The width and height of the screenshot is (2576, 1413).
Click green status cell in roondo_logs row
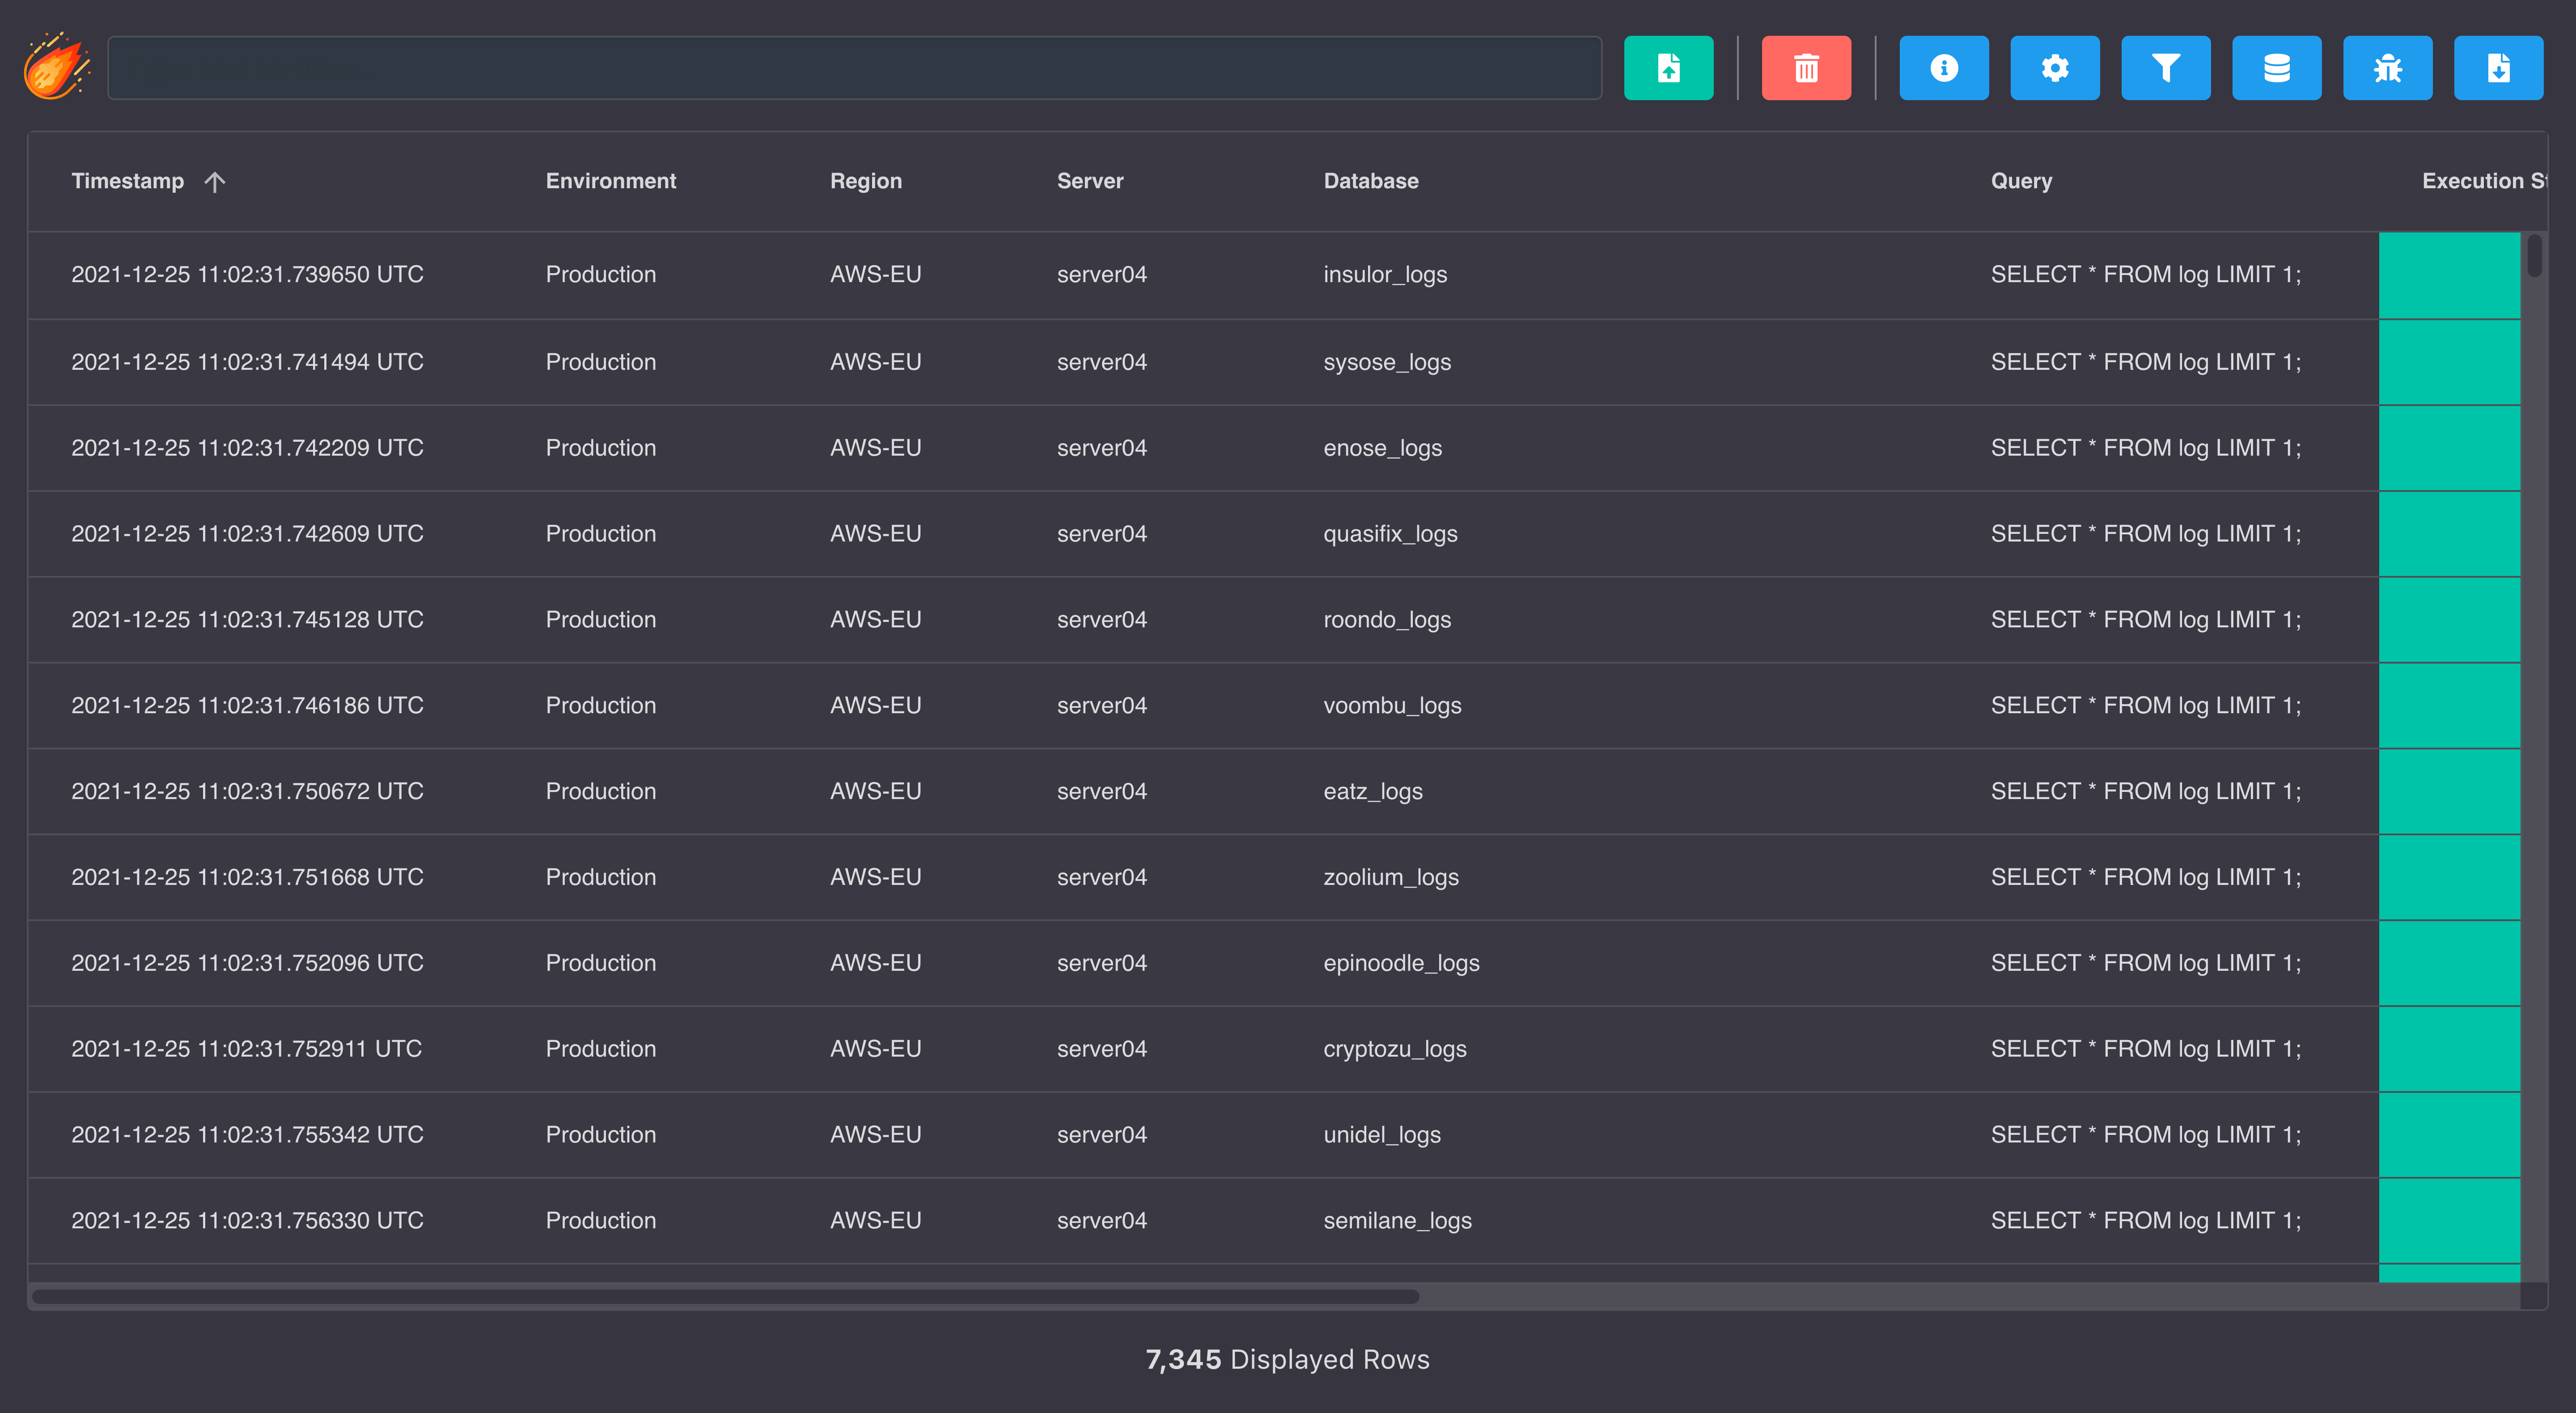[x=2449, y=620]
